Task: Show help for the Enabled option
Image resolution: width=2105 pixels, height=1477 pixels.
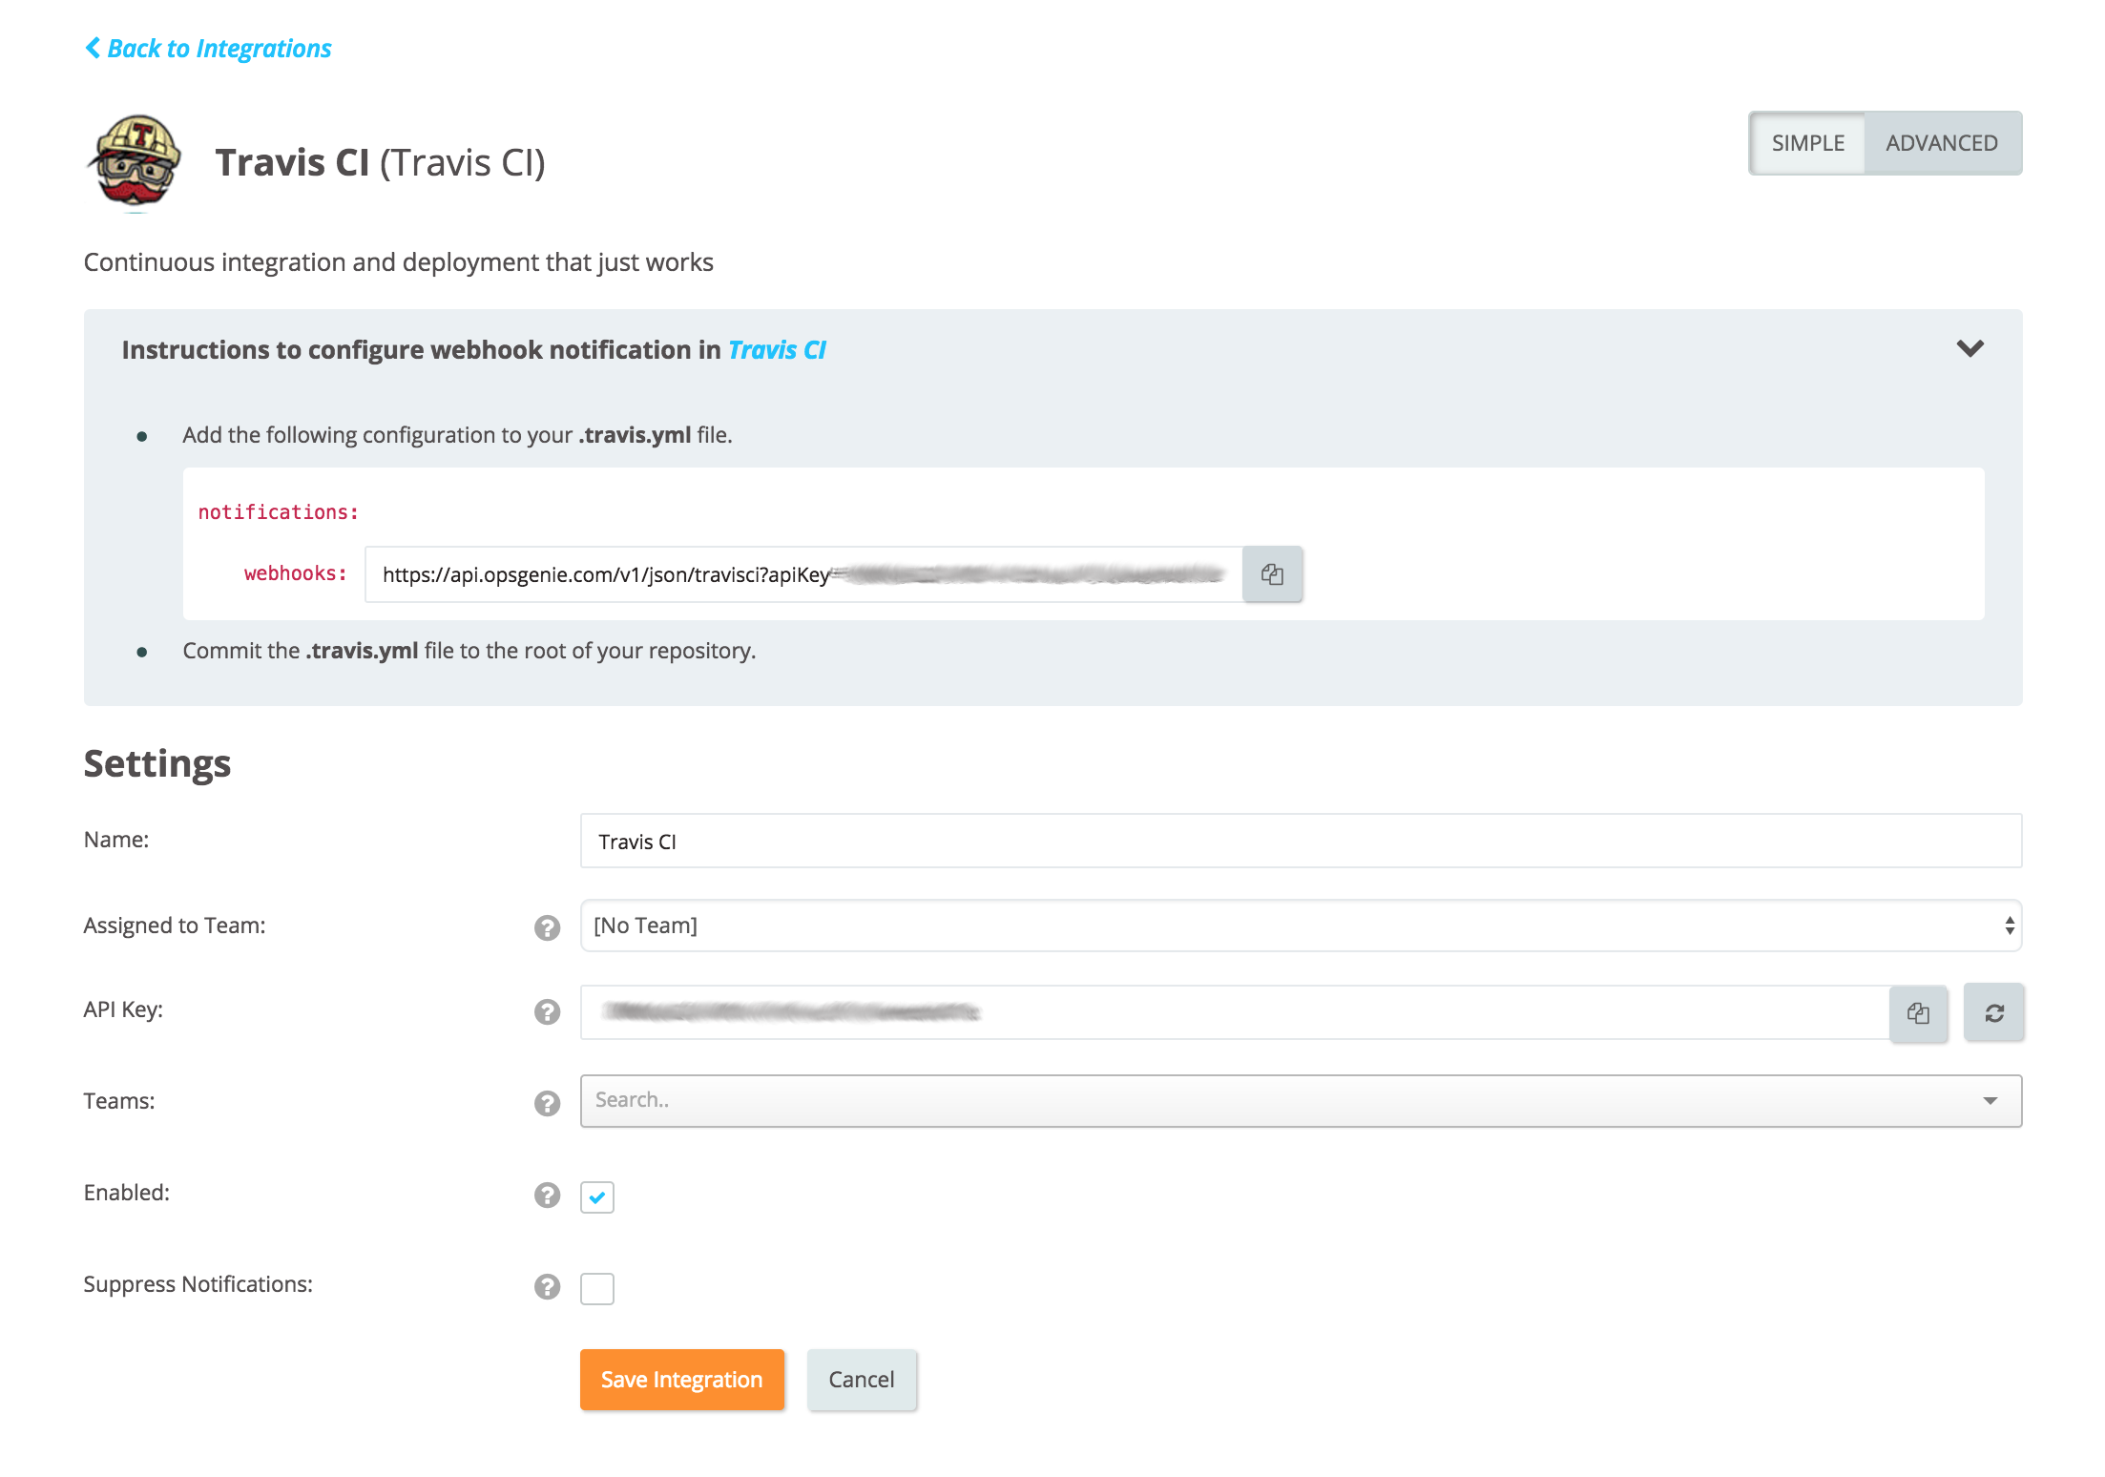Action: point(547,1195)
